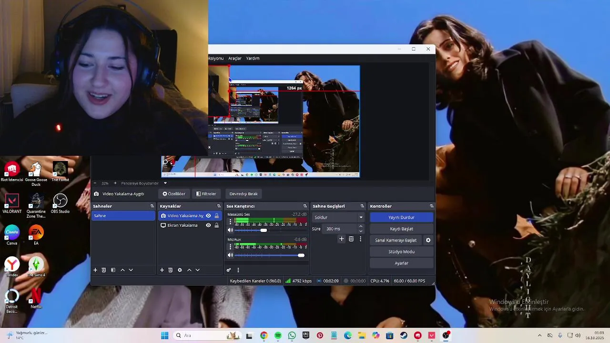Screen dimensions: 610x343
Task: Pop out the Ses Karıştırıcı dock panel
Action: click(305, 206)
